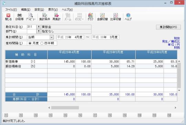Image resolution: width=186 pixels, height=125 pixels.
Task: Click the vertical scrollbar up arrow
Action: pyautogui.click(x=179, y=61)
